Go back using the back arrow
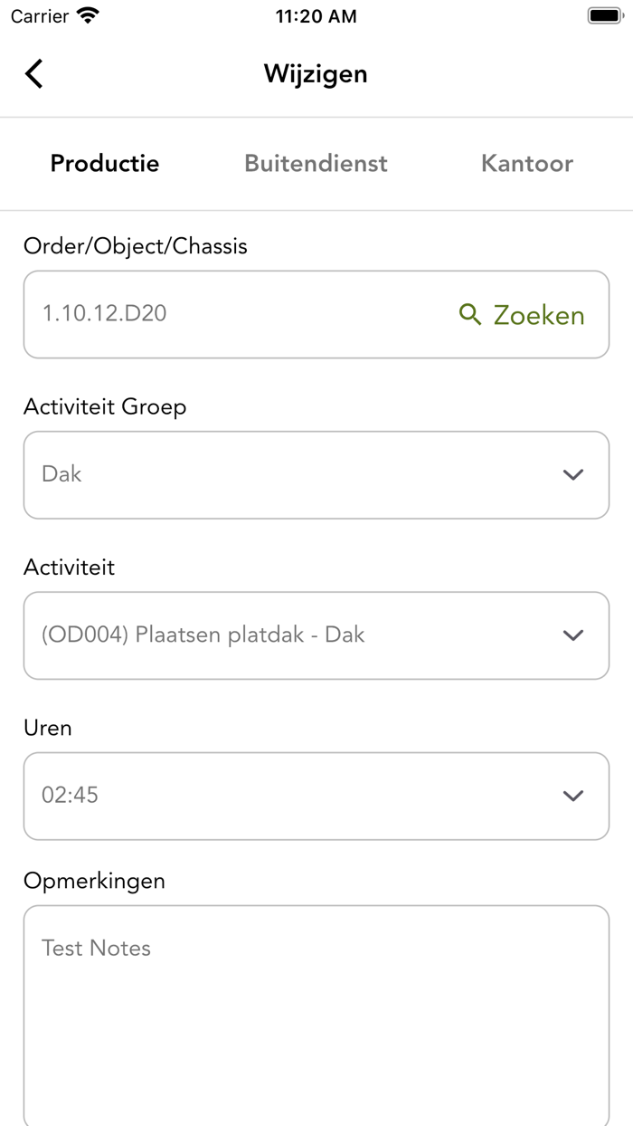 coord(34,73)
